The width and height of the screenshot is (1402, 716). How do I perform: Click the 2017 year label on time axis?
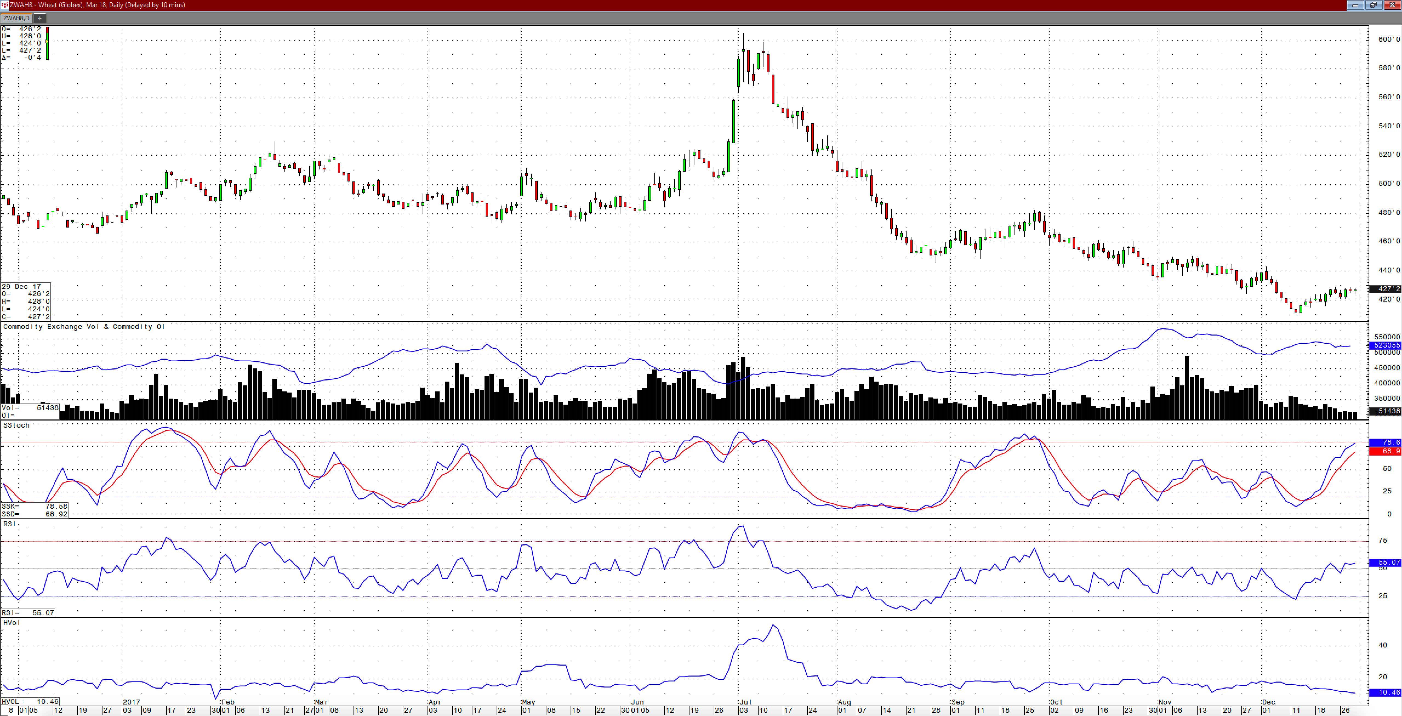coord(132,702)
